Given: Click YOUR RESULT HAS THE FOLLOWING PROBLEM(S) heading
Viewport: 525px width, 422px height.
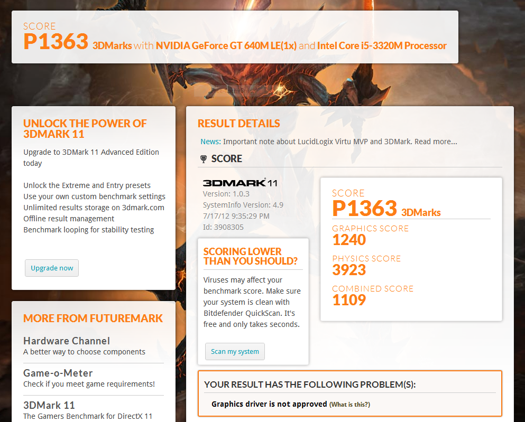Looking at the screenshot, I should click(310, 385).
